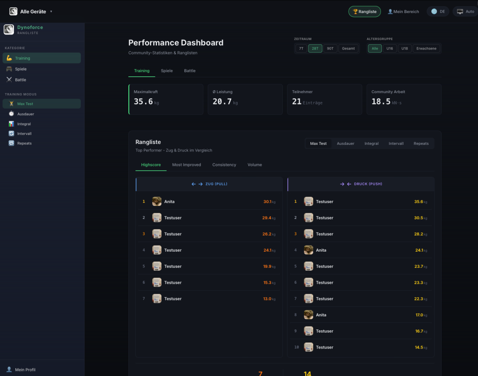Click the Dynoforce logo in the sidebar

tap(9, 30)
